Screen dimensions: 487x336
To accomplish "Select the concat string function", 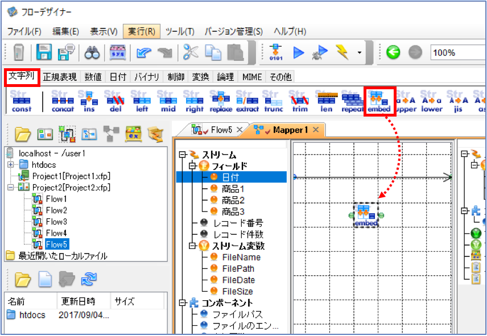I will point(63,101).
